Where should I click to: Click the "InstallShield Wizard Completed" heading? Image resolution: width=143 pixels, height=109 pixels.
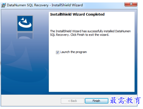coord(77,14)
